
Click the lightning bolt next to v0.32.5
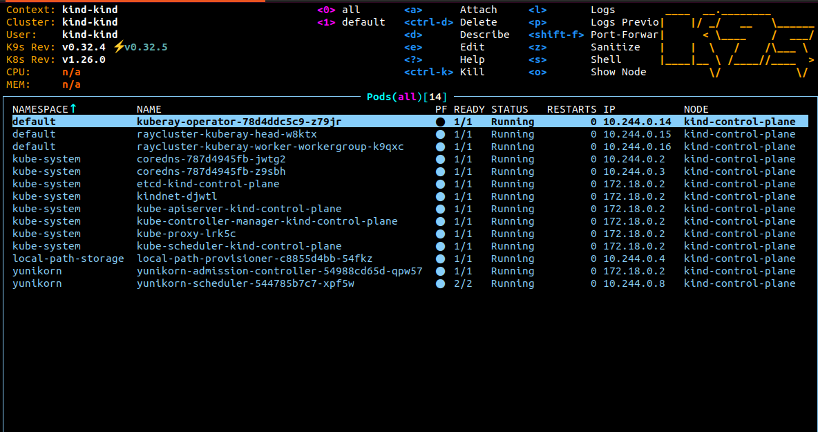click(x=119, y=47)
